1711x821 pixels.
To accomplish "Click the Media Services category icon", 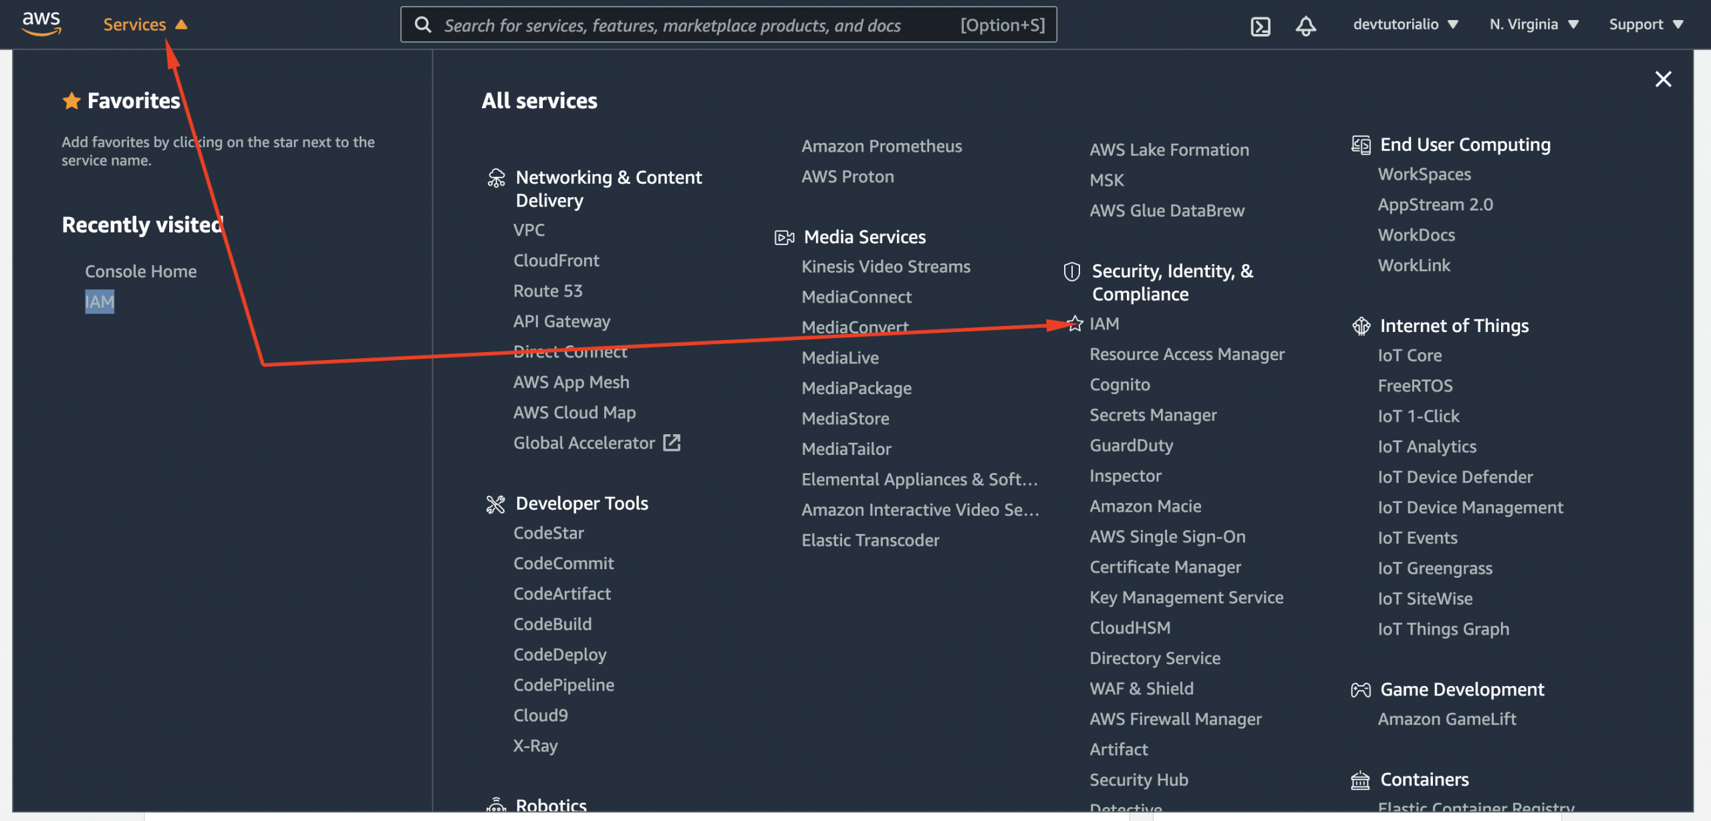I will pos(784,237).
